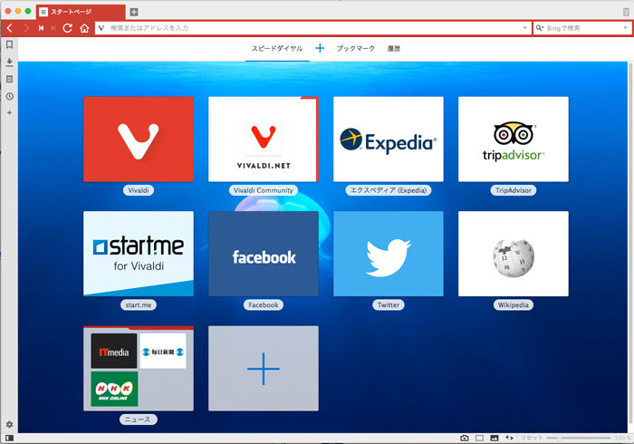Open a new tab with the plus button
Viewport: 634px width, 444px height.
coord(134,12)
